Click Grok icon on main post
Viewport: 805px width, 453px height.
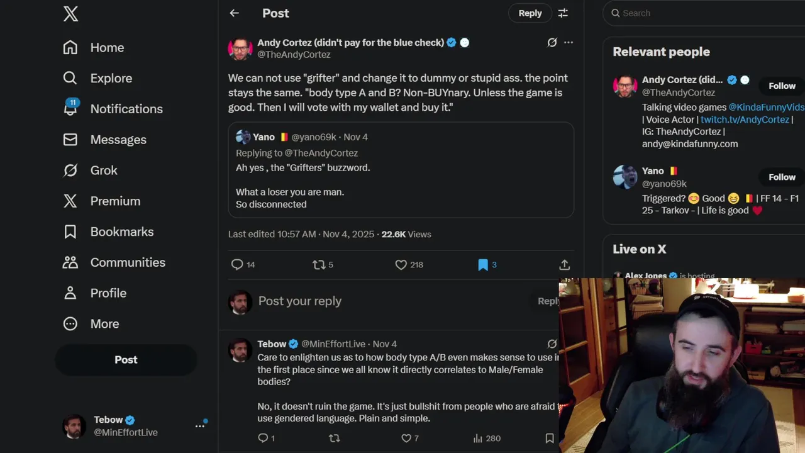click(552, 43)
